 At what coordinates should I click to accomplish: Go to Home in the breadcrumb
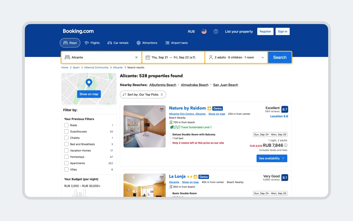coord(65,67)
